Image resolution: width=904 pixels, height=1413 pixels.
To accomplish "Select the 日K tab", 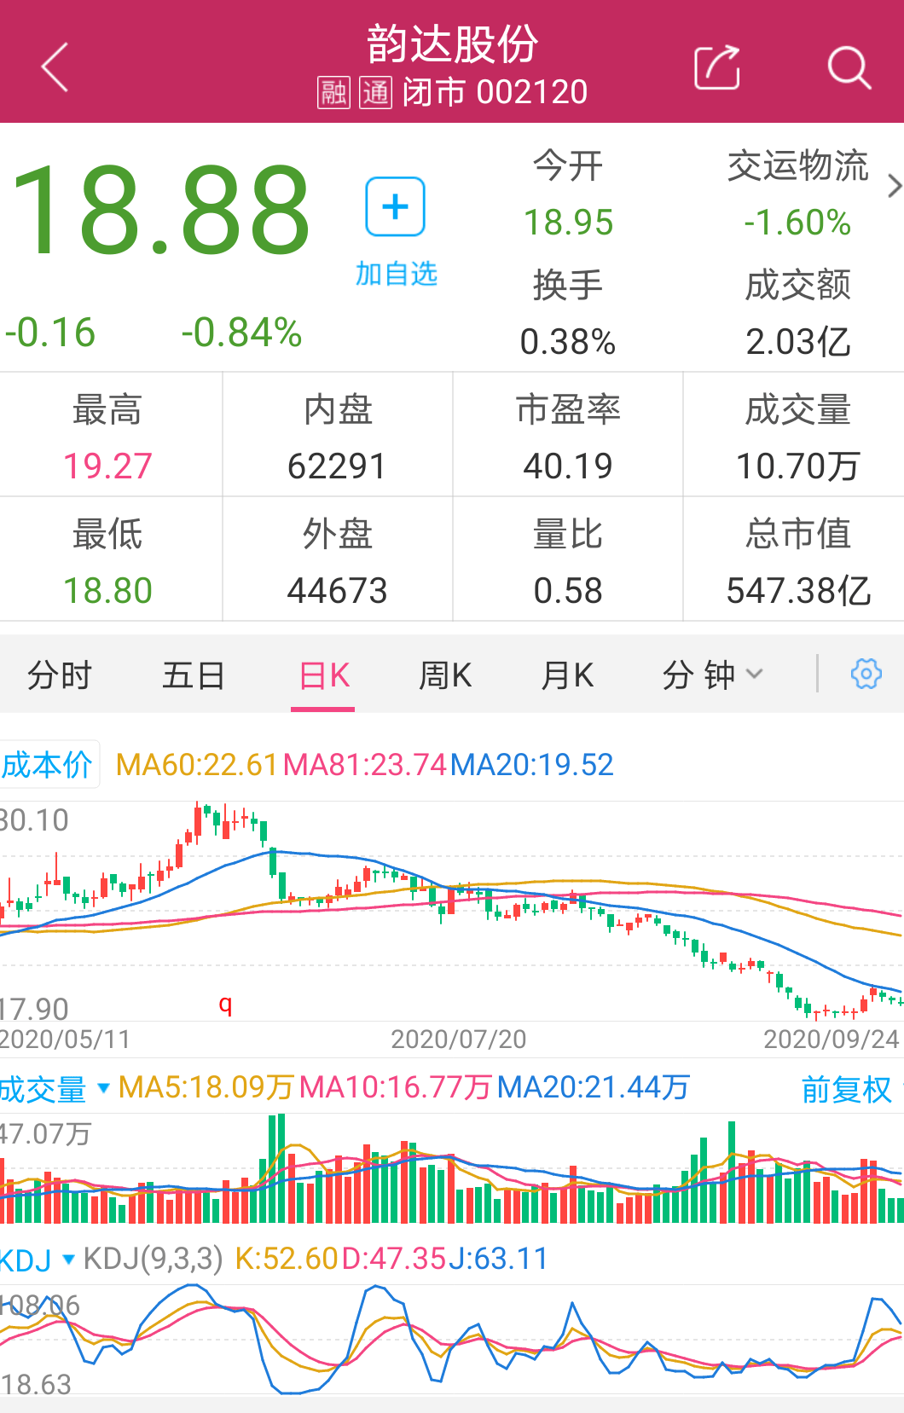I will (x=324, y=675).
